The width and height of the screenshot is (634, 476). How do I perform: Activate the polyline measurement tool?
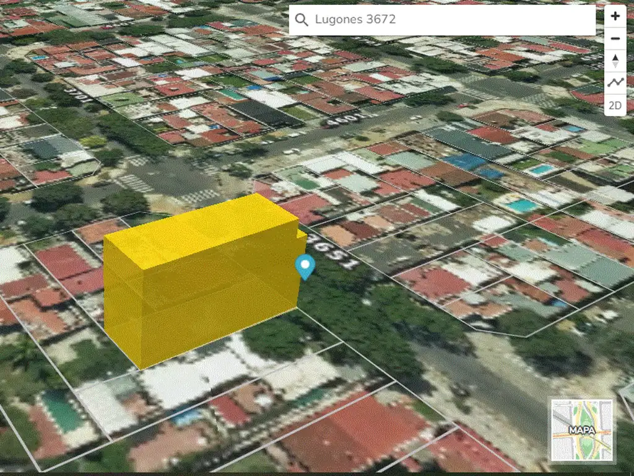click(615, 82)
